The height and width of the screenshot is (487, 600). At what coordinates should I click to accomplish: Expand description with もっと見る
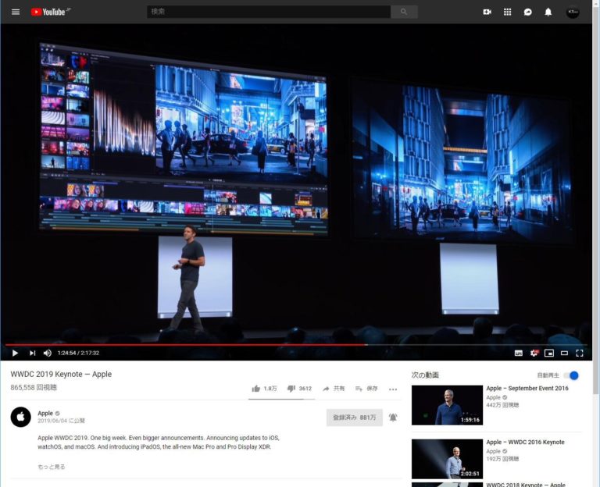52,467
